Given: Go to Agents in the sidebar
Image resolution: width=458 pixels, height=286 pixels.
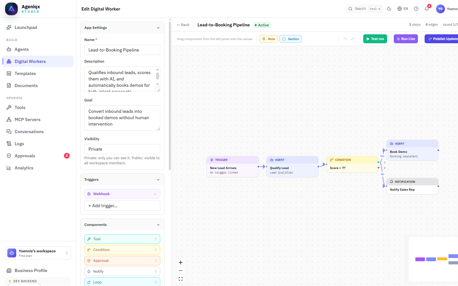Looking at the screenshot, I should [x=38, y=49].
